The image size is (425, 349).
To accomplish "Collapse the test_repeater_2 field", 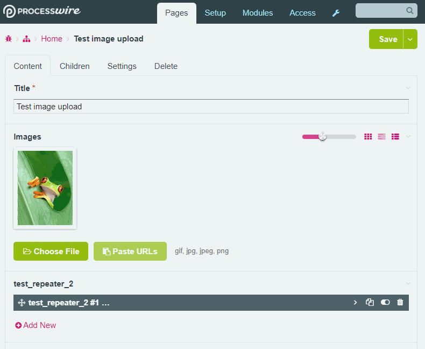I will (x=408, y=284).
